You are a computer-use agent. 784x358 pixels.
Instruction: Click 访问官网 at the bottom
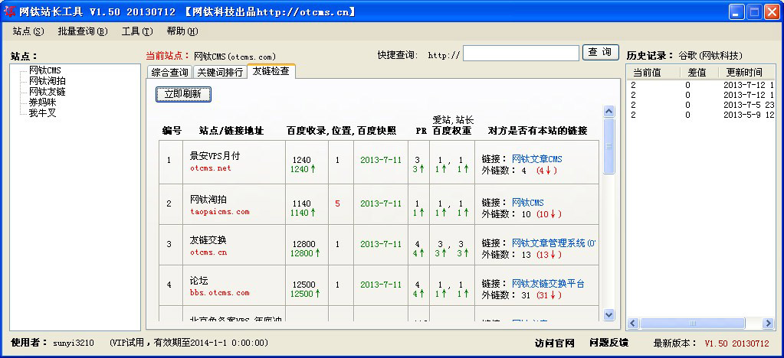click(x=554, y=343)
